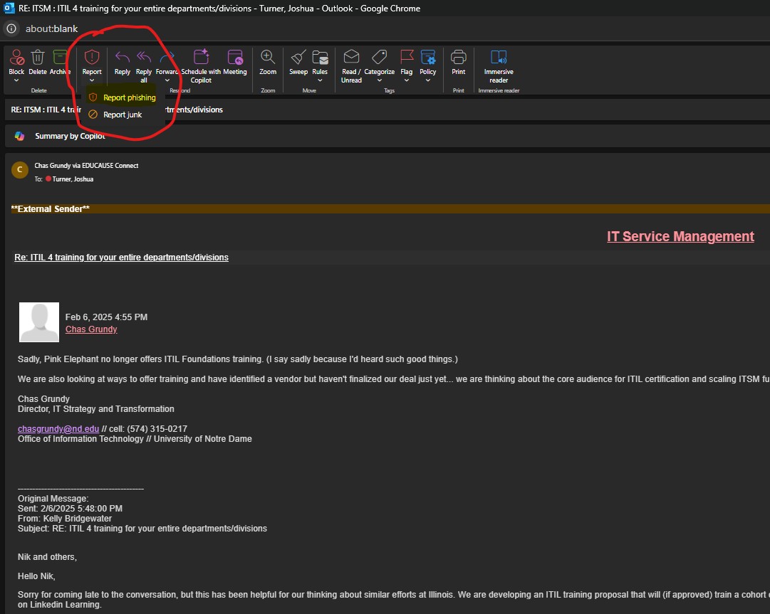This screenshot has width=770, height=614.
Task: Print the email using the Print icon
Action: pyautogui.click(x=459, y=58)
